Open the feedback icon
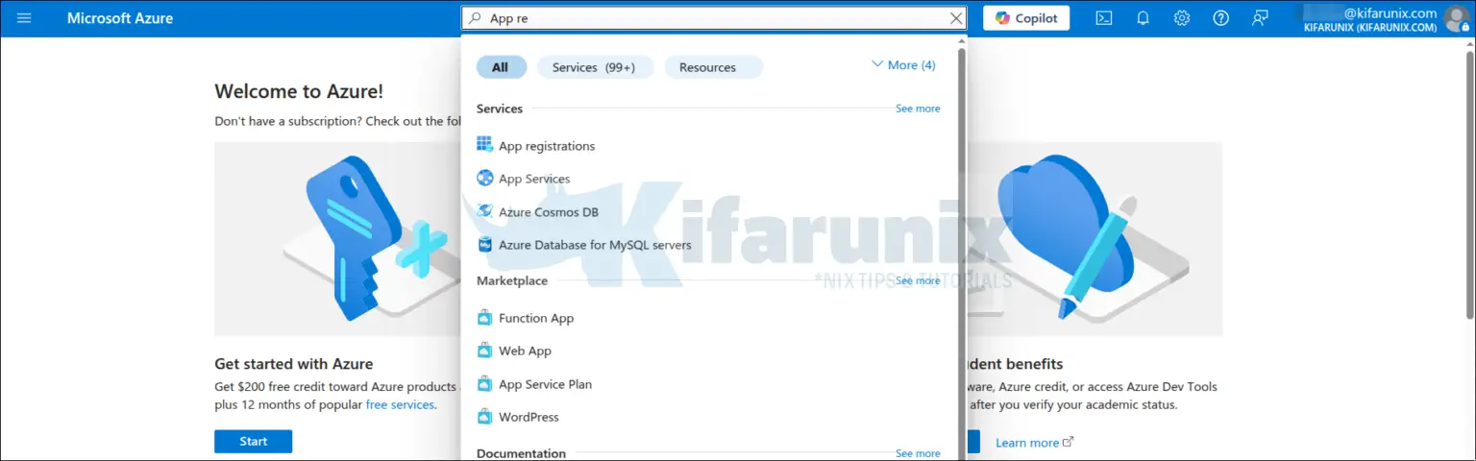Image resolution: width=1476 pixels, height=461 pixels. pos(1260,18)
